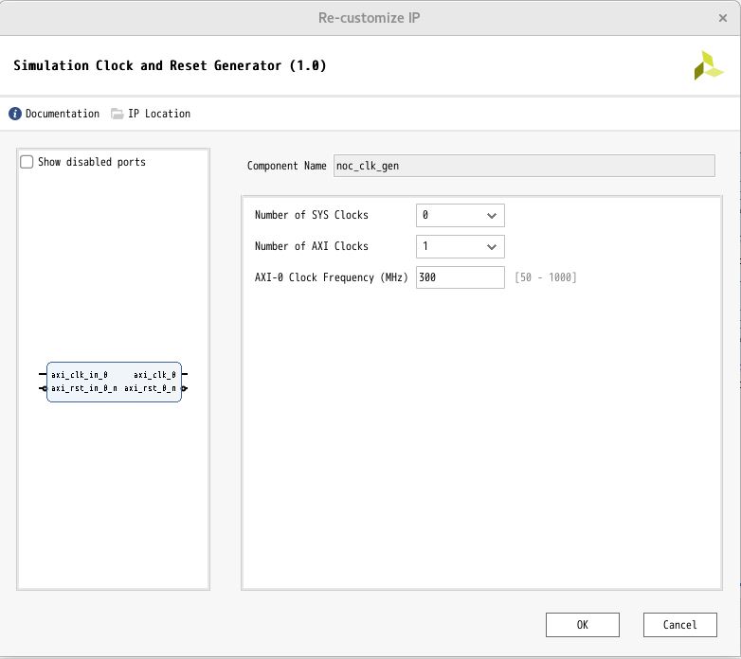Click the Xilinx logo icon
741x659 pixels.
coord(708,65)
